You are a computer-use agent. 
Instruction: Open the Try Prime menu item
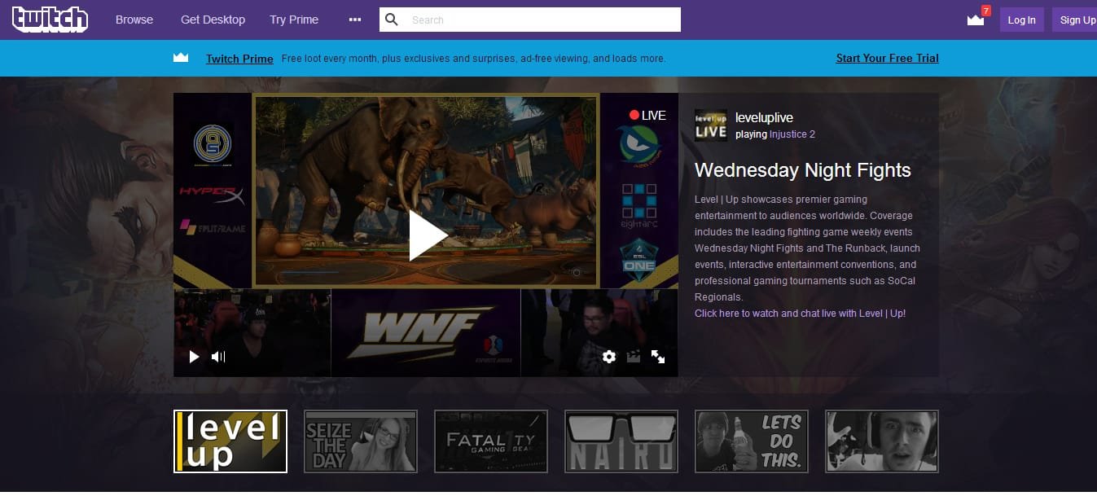(294, 20)
